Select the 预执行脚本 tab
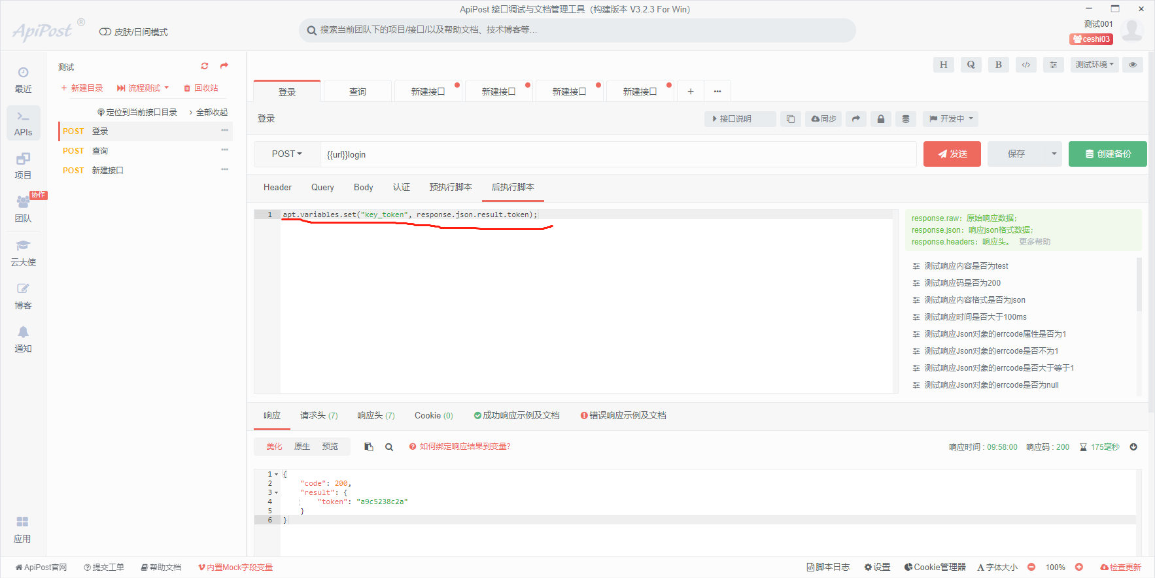 [x=451, y=188]
